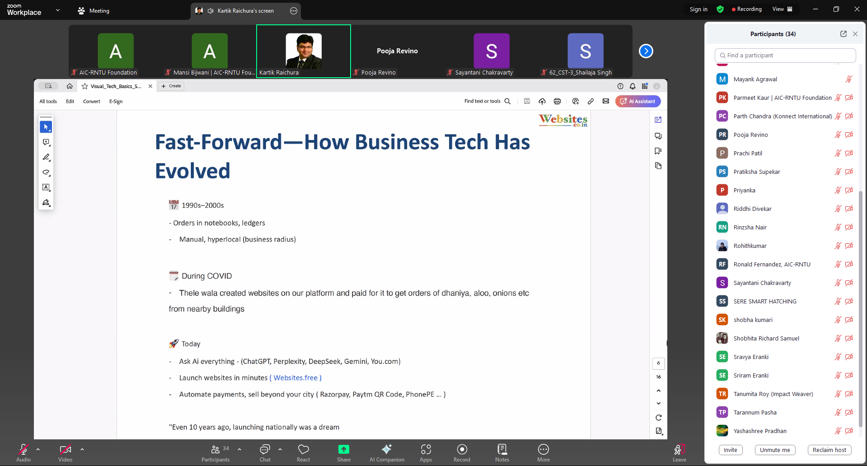
Task: Click Yashashree Pradhan's video off icon
Action: coord(849,431)
